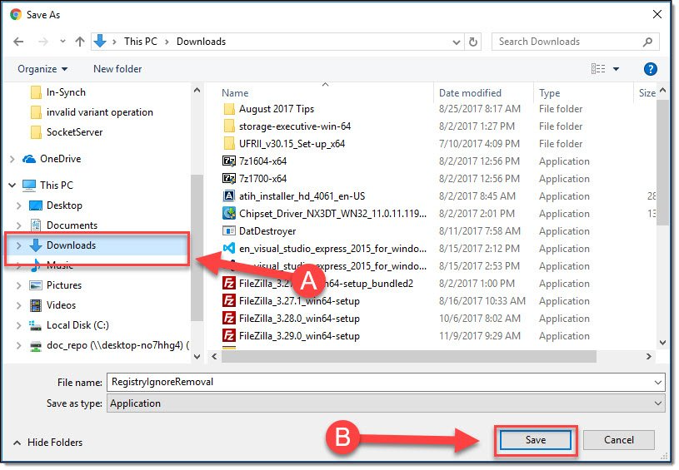
Task: Expand the OneDrive tree node
Action: (x=12, y=159)
